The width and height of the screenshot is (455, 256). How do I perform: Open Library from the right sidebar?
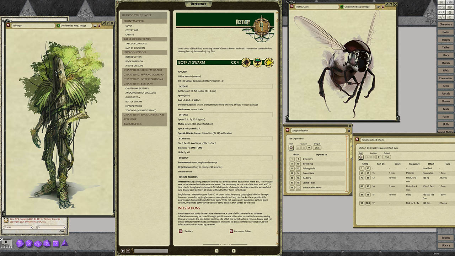[445, 245]
